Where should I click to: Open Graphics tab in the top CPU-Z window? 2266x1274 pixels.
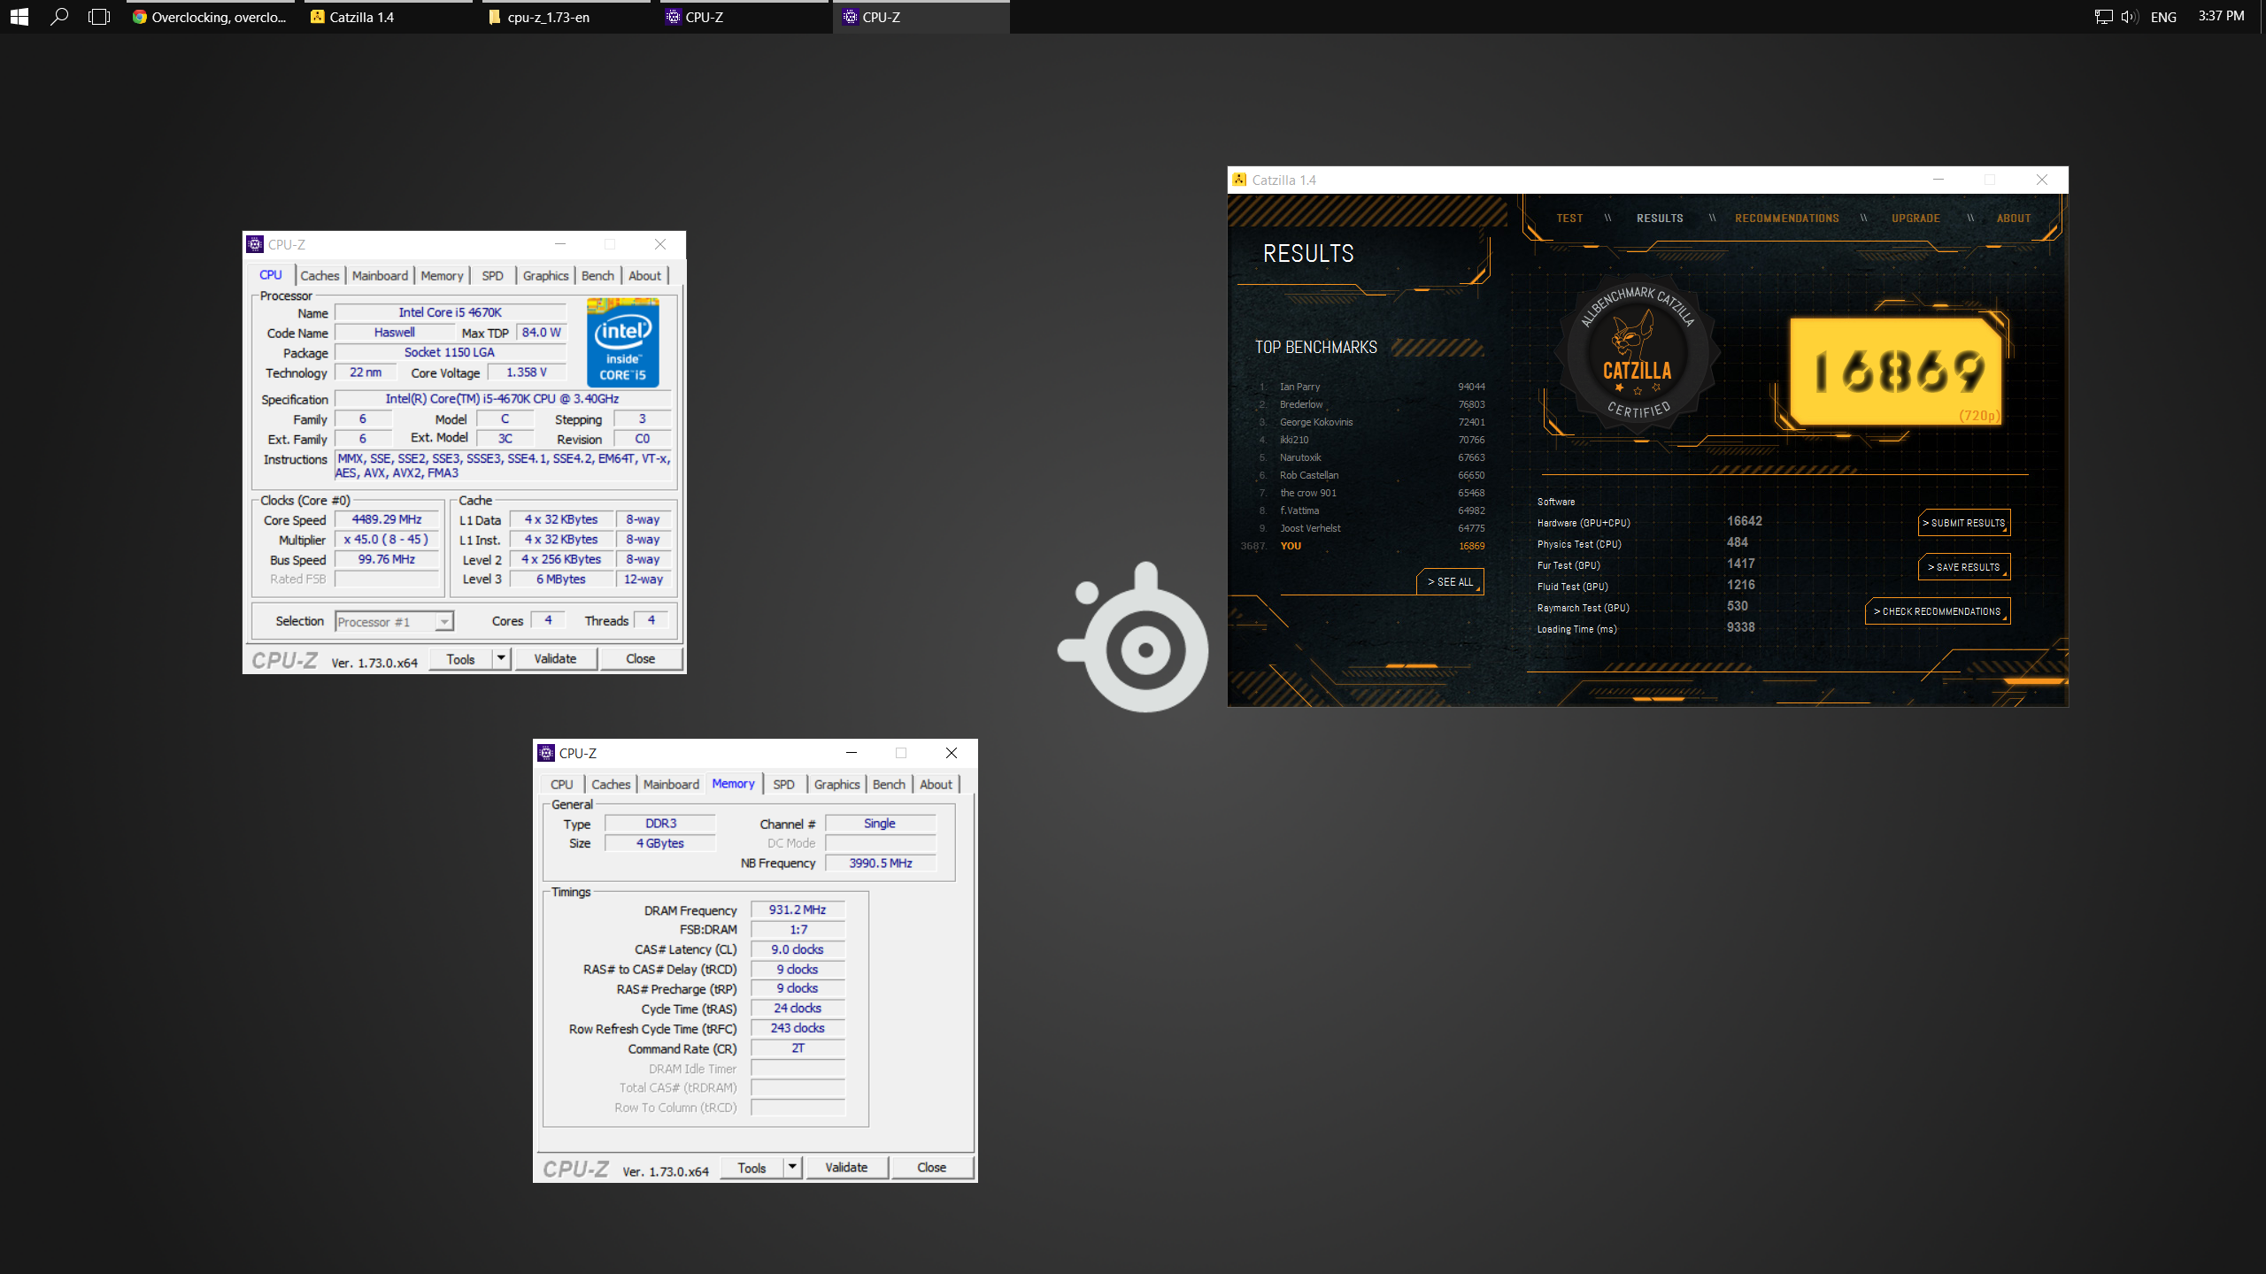(545, 275)
